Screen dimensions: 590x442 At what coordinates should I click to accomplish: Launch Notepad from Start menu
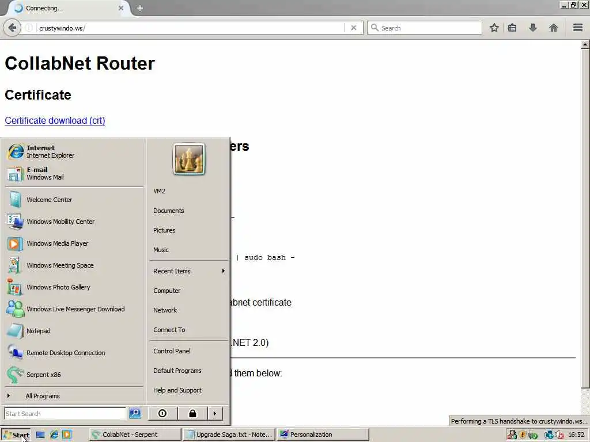[74, 331]
